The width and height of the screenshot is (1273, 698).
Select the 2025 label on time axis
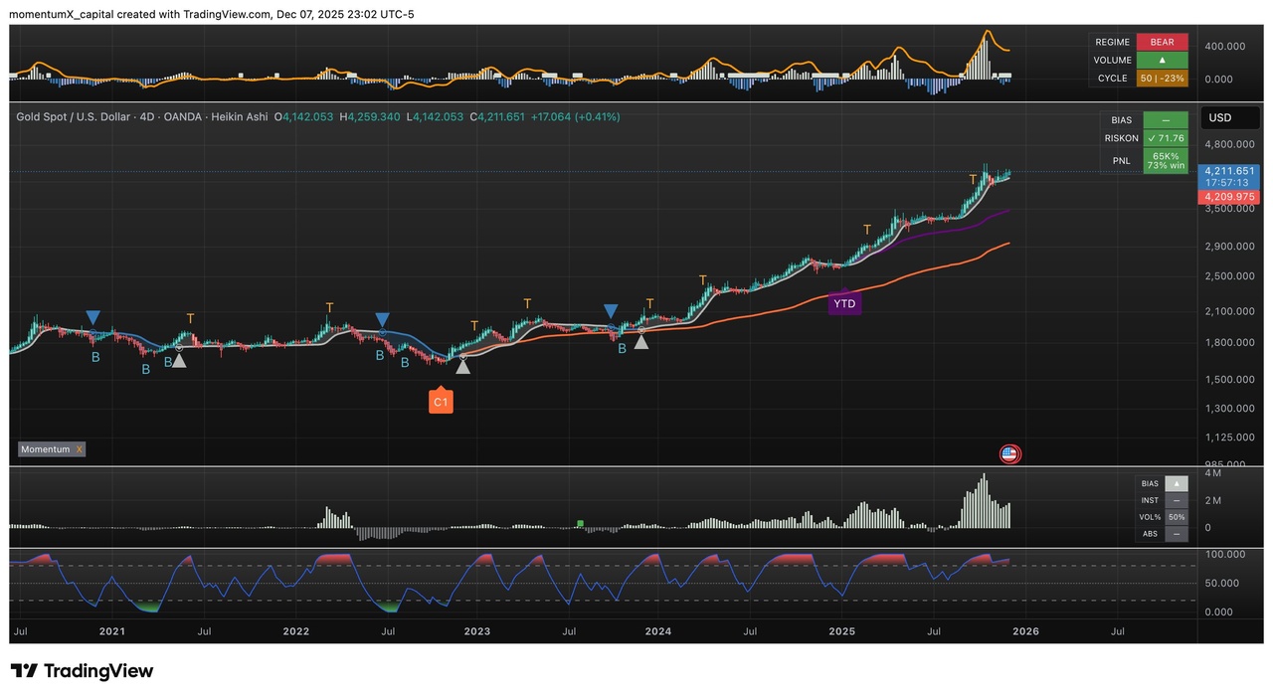click(841, 631)
